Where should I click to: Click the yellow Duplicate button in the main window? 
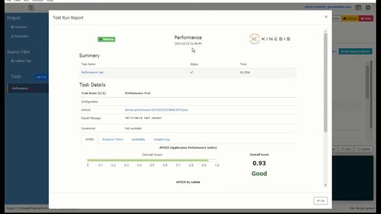(x=350, y=18)
